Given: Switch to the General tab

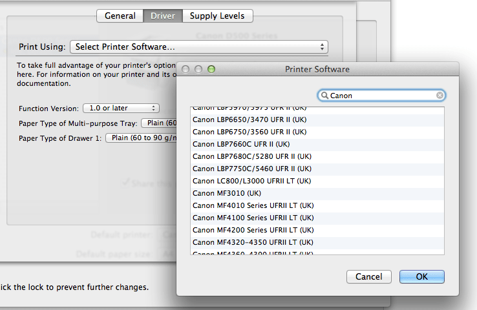Looking at the screenshot, I should (120, 15).
